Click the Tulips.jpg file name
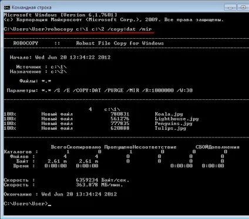Screen dimensions: 249x219 click(170, 128)
